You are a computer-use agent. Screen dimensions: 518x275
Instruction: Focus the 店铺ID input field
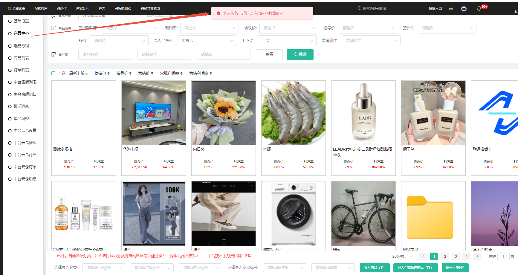tap(224, 54)
